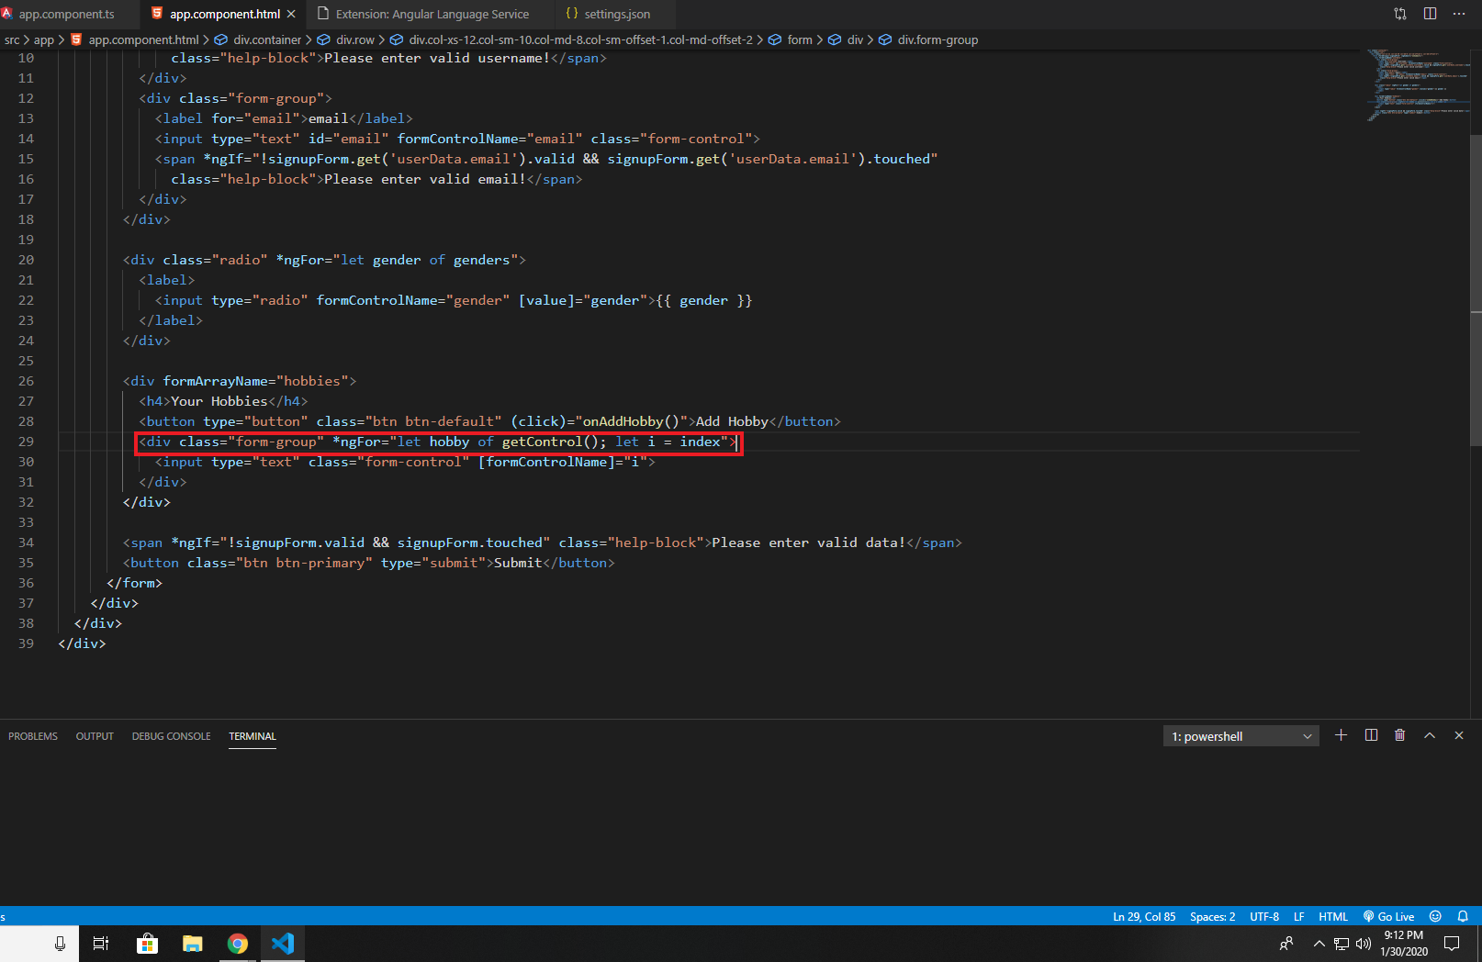This screenshot has height=962, width=1482.
Task: Click the Split Terminal icon
Action: (x=1371, y=735)
